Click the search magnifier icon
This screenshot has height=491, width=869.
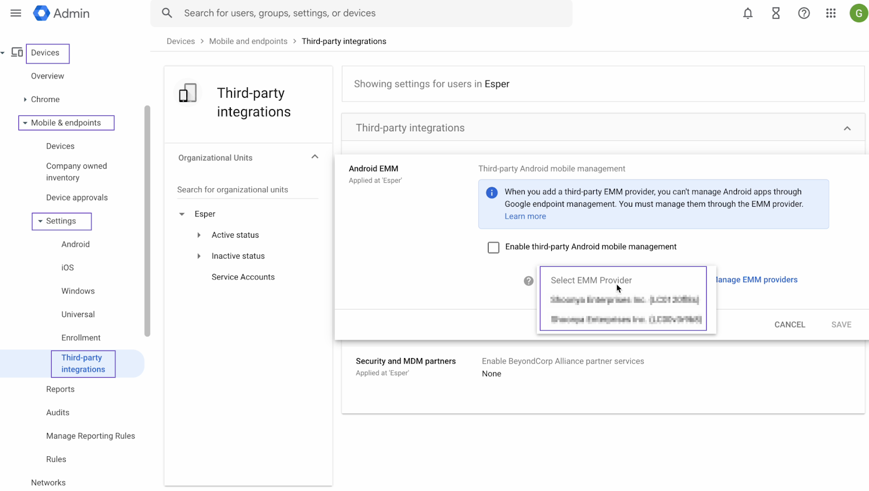coord(167,12)
